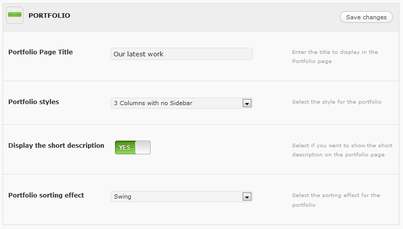
Task: Click the green Portfolio section icon
Action: click(x=15, y=16)
